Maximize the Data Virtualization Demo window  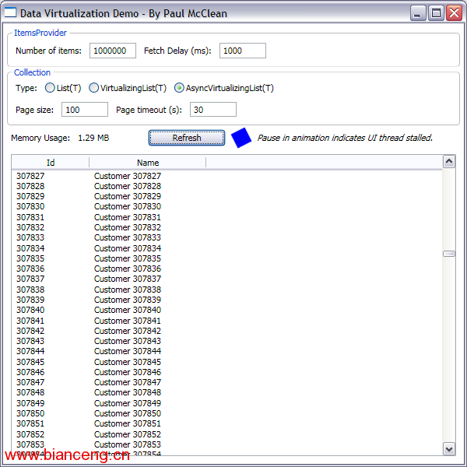[436, 13]
